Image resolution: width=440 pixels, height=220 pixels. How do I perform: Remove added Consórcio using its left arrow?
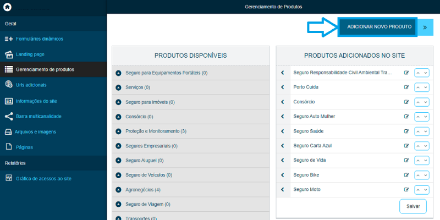click(x=283, y=102)
